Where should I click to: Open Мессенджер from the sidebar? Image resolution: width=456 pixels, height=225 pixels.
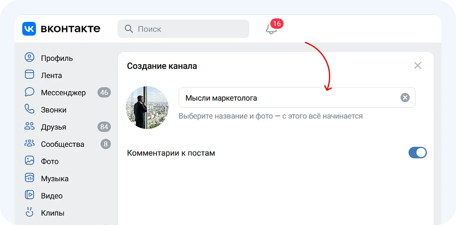coord(63,93)
